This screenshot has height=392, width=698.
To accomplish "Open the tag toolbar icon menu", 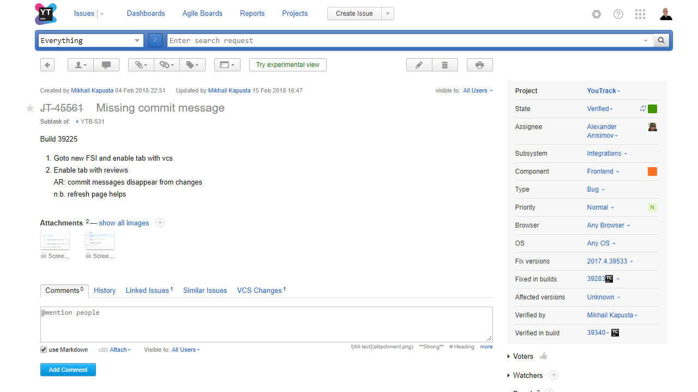I will [x=192, y=65].
